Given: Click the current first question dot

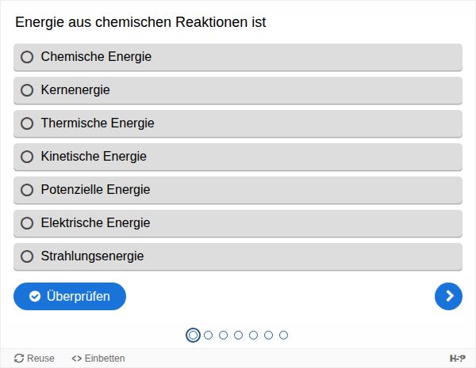Looking at the screenshot, I should click(193, 335).
